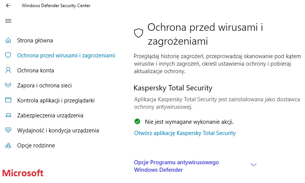Open Zapora i ochrona sieci
The width and height of the screenshot is (305, 183).
44,85
